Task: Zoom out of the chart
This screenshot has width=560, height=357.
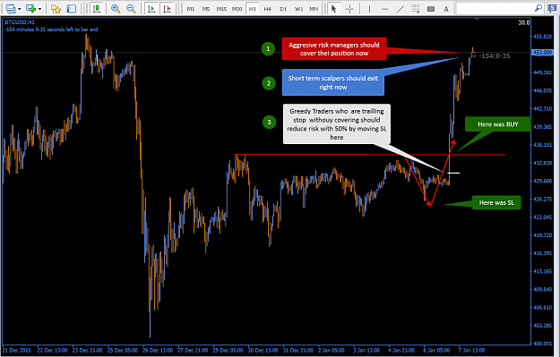Action: click(131, 9)
